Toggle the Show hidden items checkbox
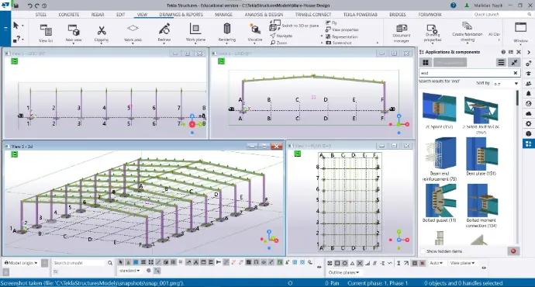The image size is (535, 287). [423, 251]
